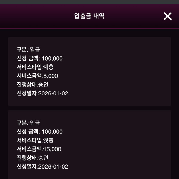Click 승인 status in the 재충 card
The image size is (179, 179).
click(x=43, y=84)
